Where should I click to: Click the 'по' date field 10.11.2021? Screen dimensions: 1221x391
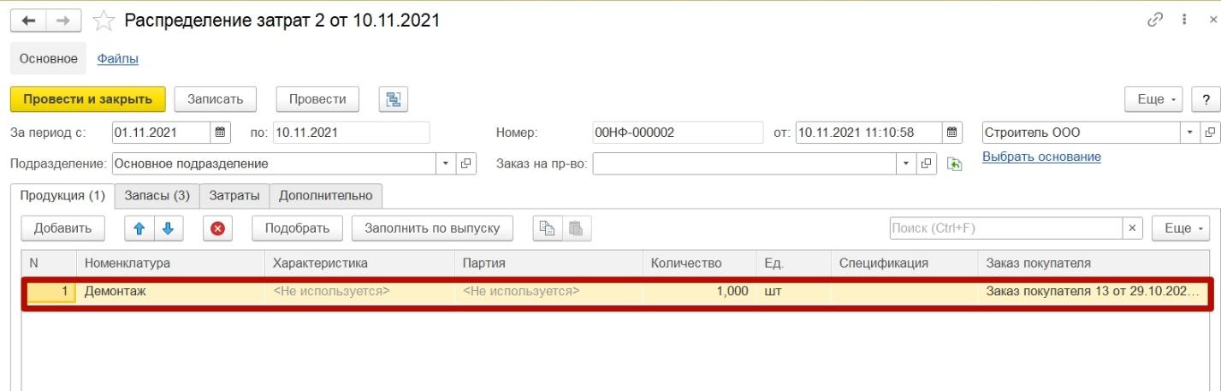point(351,133)
